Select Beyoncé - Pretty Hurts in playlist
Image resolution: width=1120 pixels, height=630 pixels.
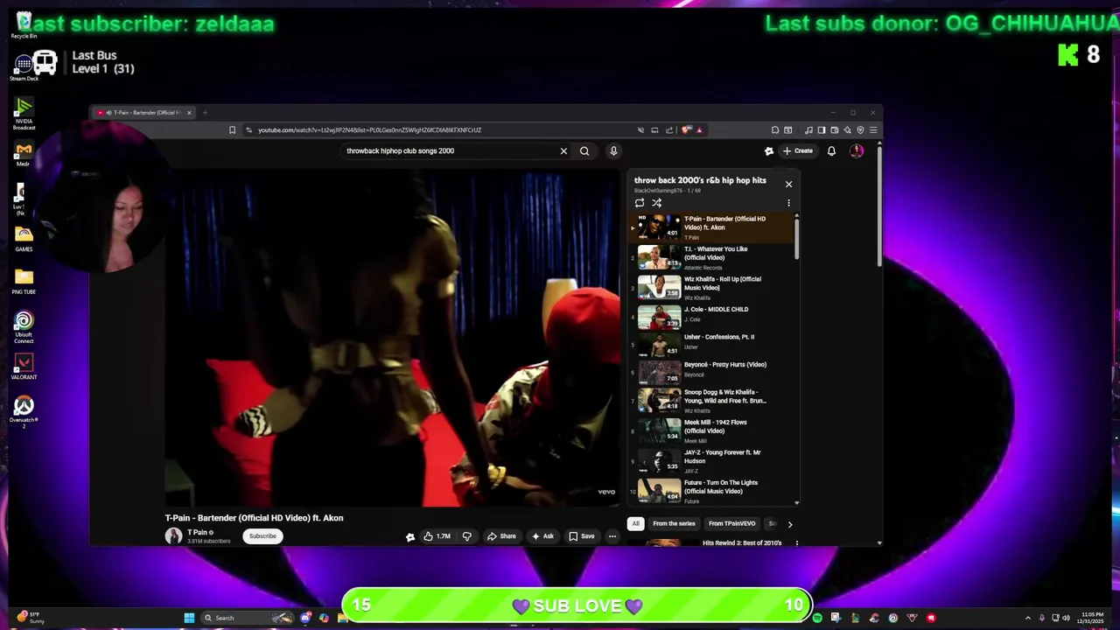click(x=712, y=372)
